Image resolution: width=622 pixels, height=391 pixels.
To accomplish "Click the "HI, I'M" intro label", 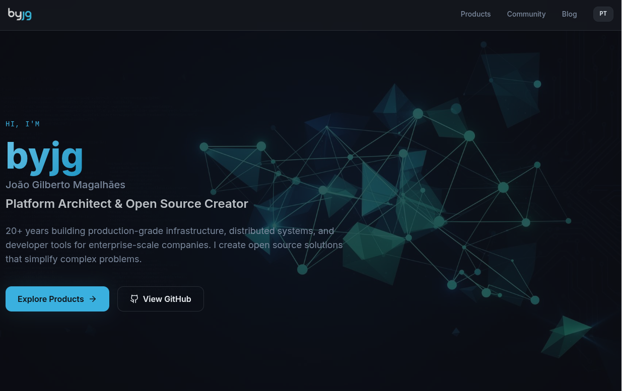I will click(23, 124).
